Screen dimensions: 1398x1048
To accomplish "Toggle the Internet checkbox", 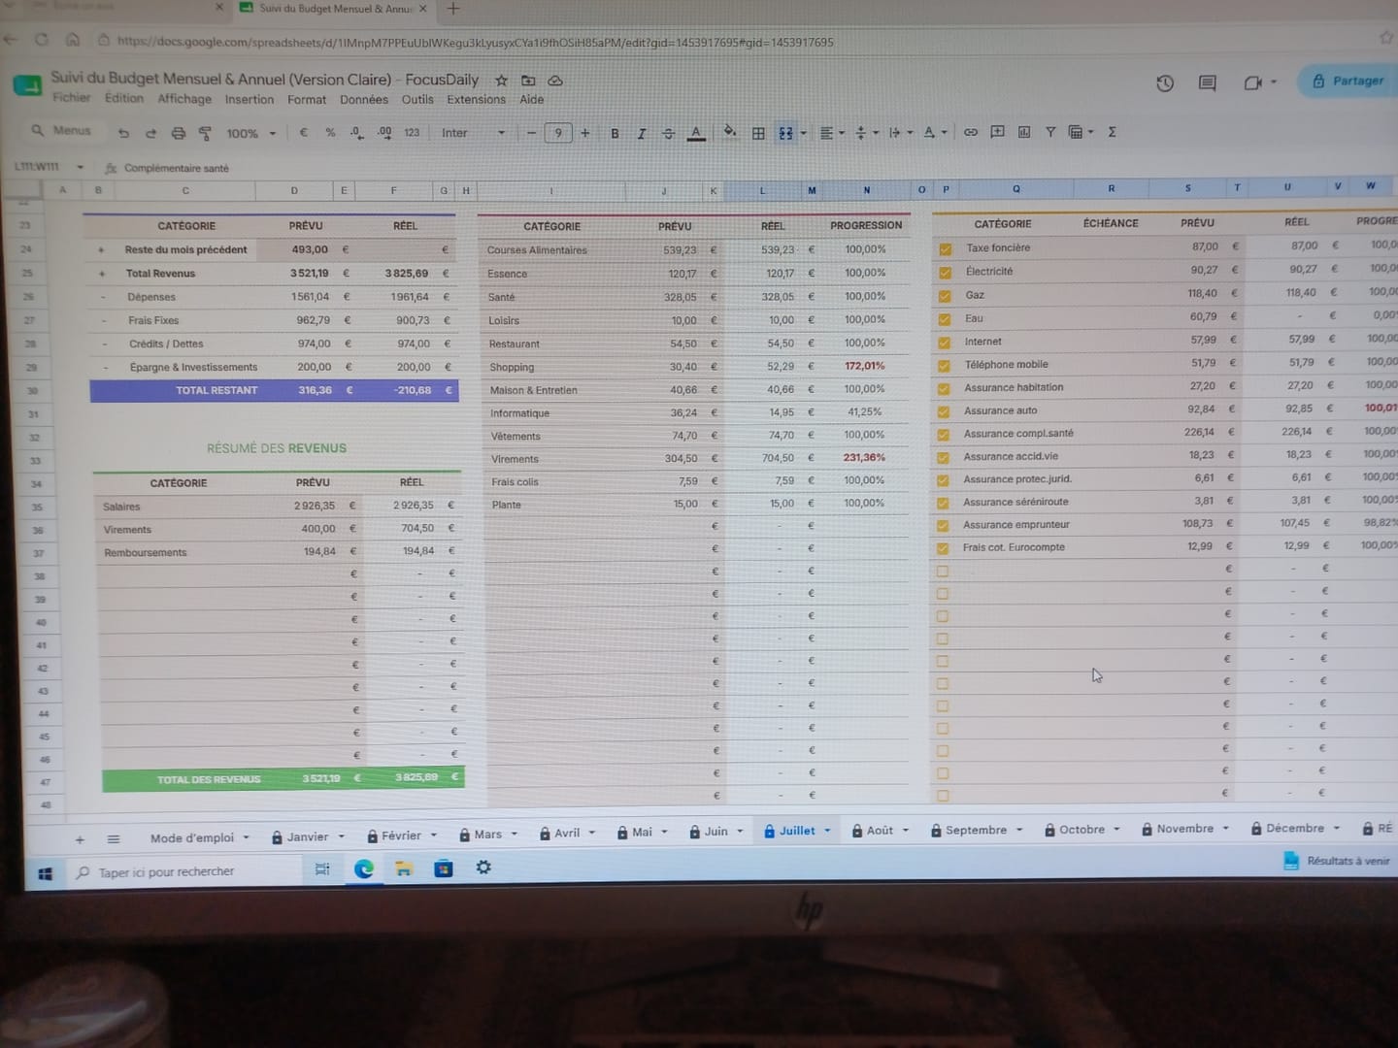I will pyautogui.click(x=944, y=343).
